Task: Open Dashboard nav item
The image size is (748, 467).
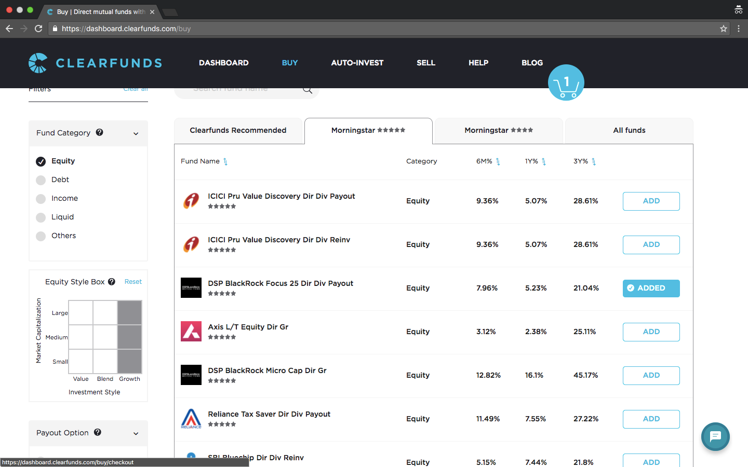Action: 224,63
